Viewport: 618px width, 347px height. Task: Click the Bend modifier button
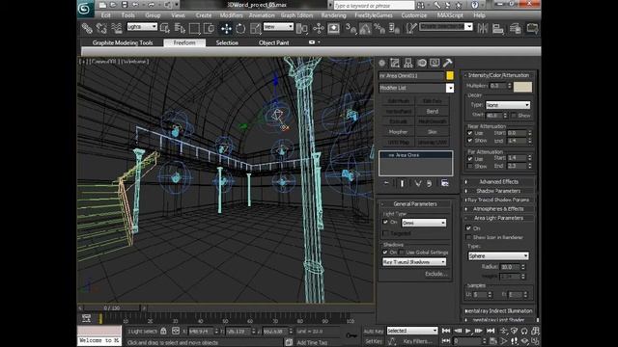tap(433, 112)
